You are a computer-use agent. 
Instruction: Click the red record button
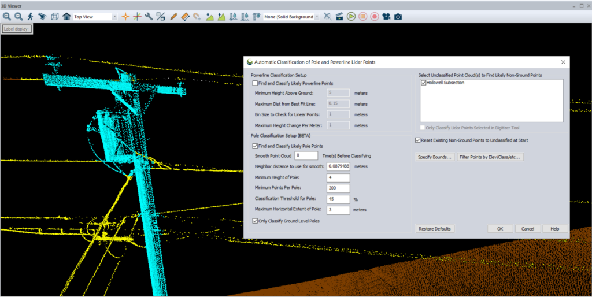click(x=375, y=17)
